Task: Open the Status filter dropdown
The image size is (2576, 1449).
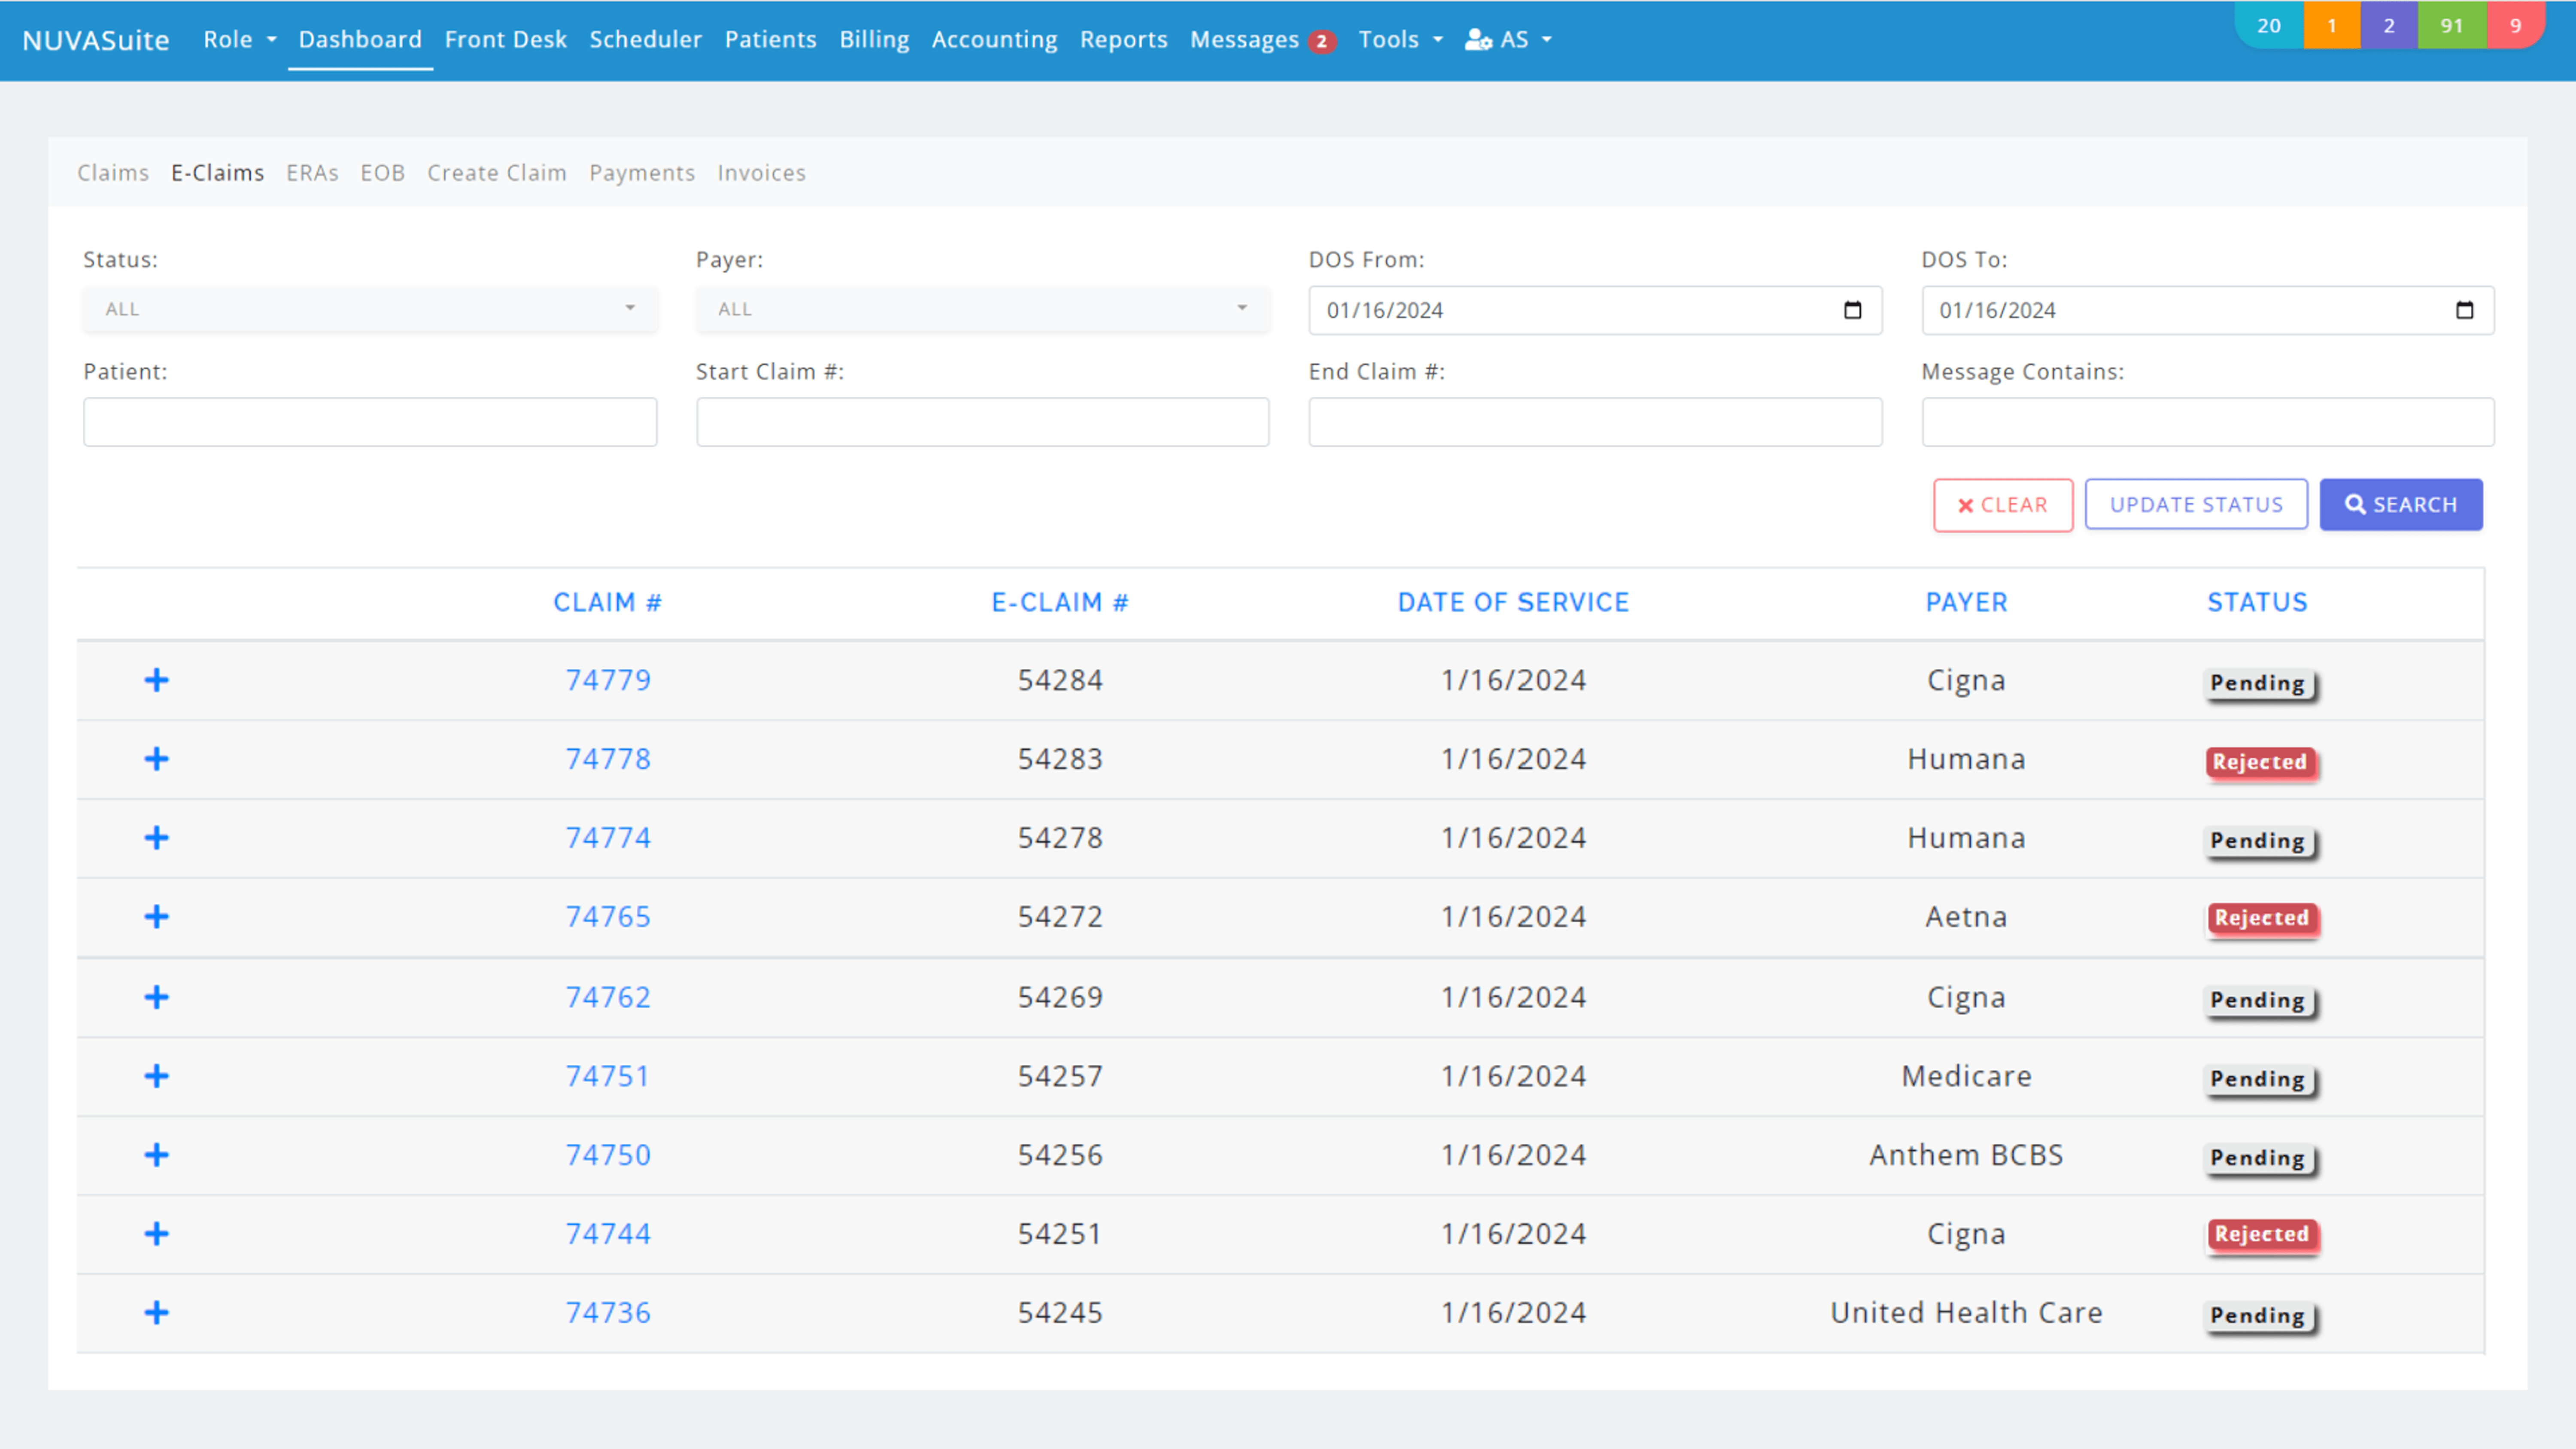Action: coord(370,309)
